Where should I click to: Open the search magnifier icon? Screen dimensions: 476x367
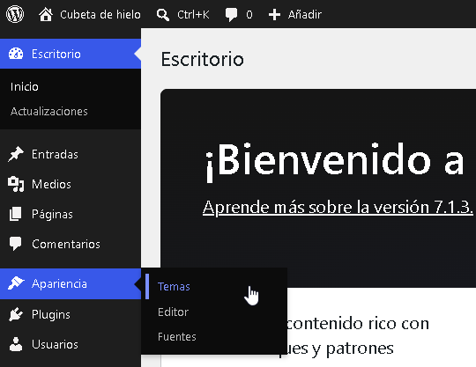[x=163, y=15]
